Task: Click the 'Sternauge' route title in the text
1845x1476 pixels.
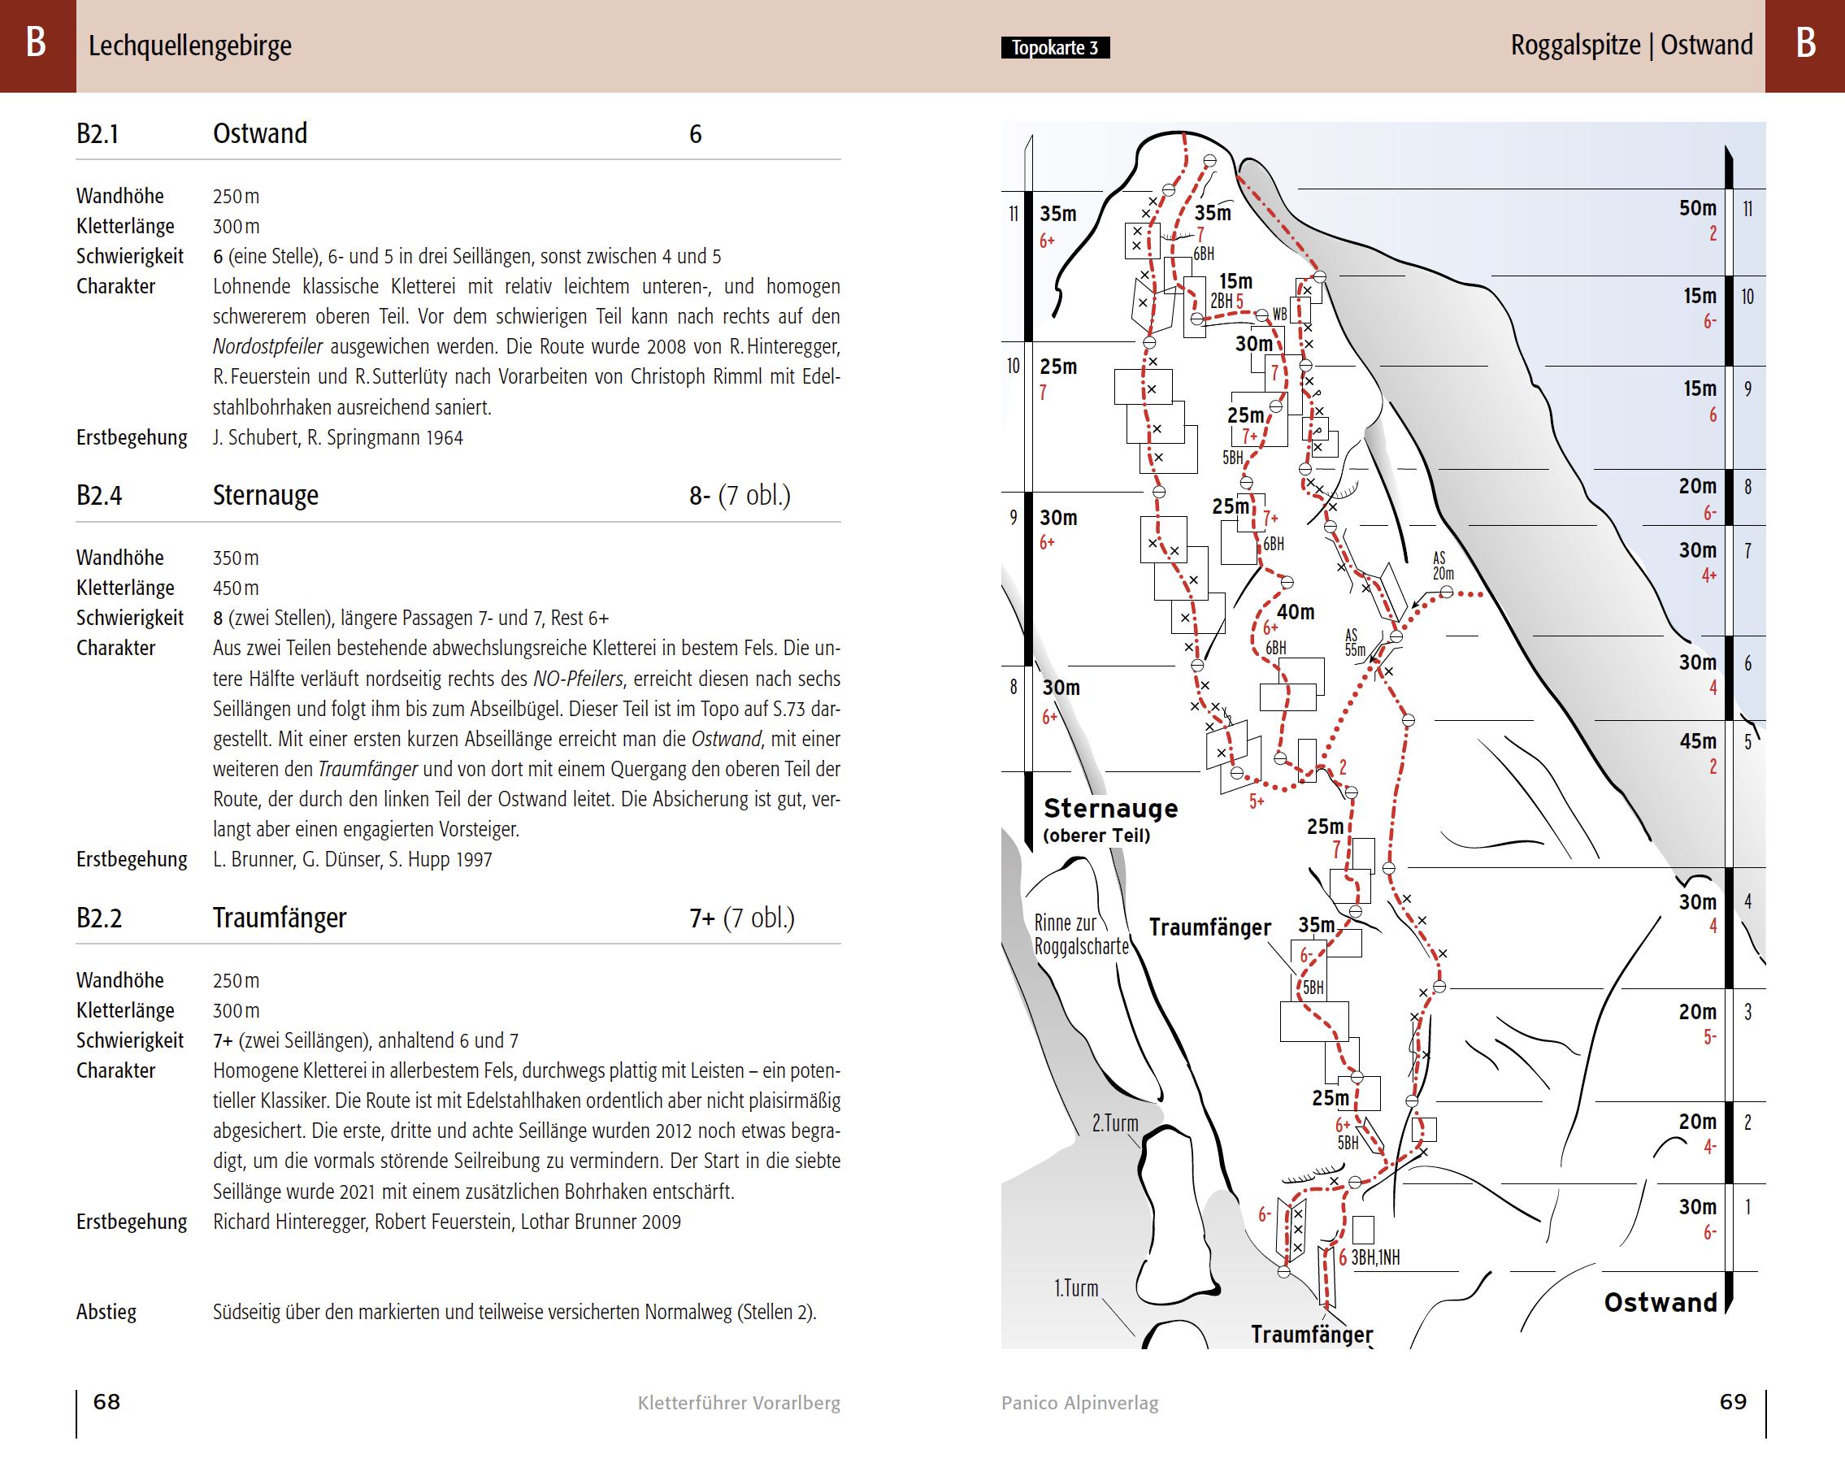Action: point(265,496)
